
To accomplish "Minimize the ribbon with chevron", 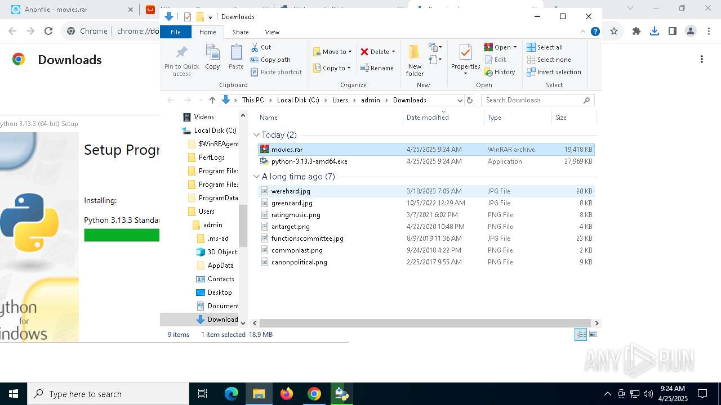I will (584, 32).
